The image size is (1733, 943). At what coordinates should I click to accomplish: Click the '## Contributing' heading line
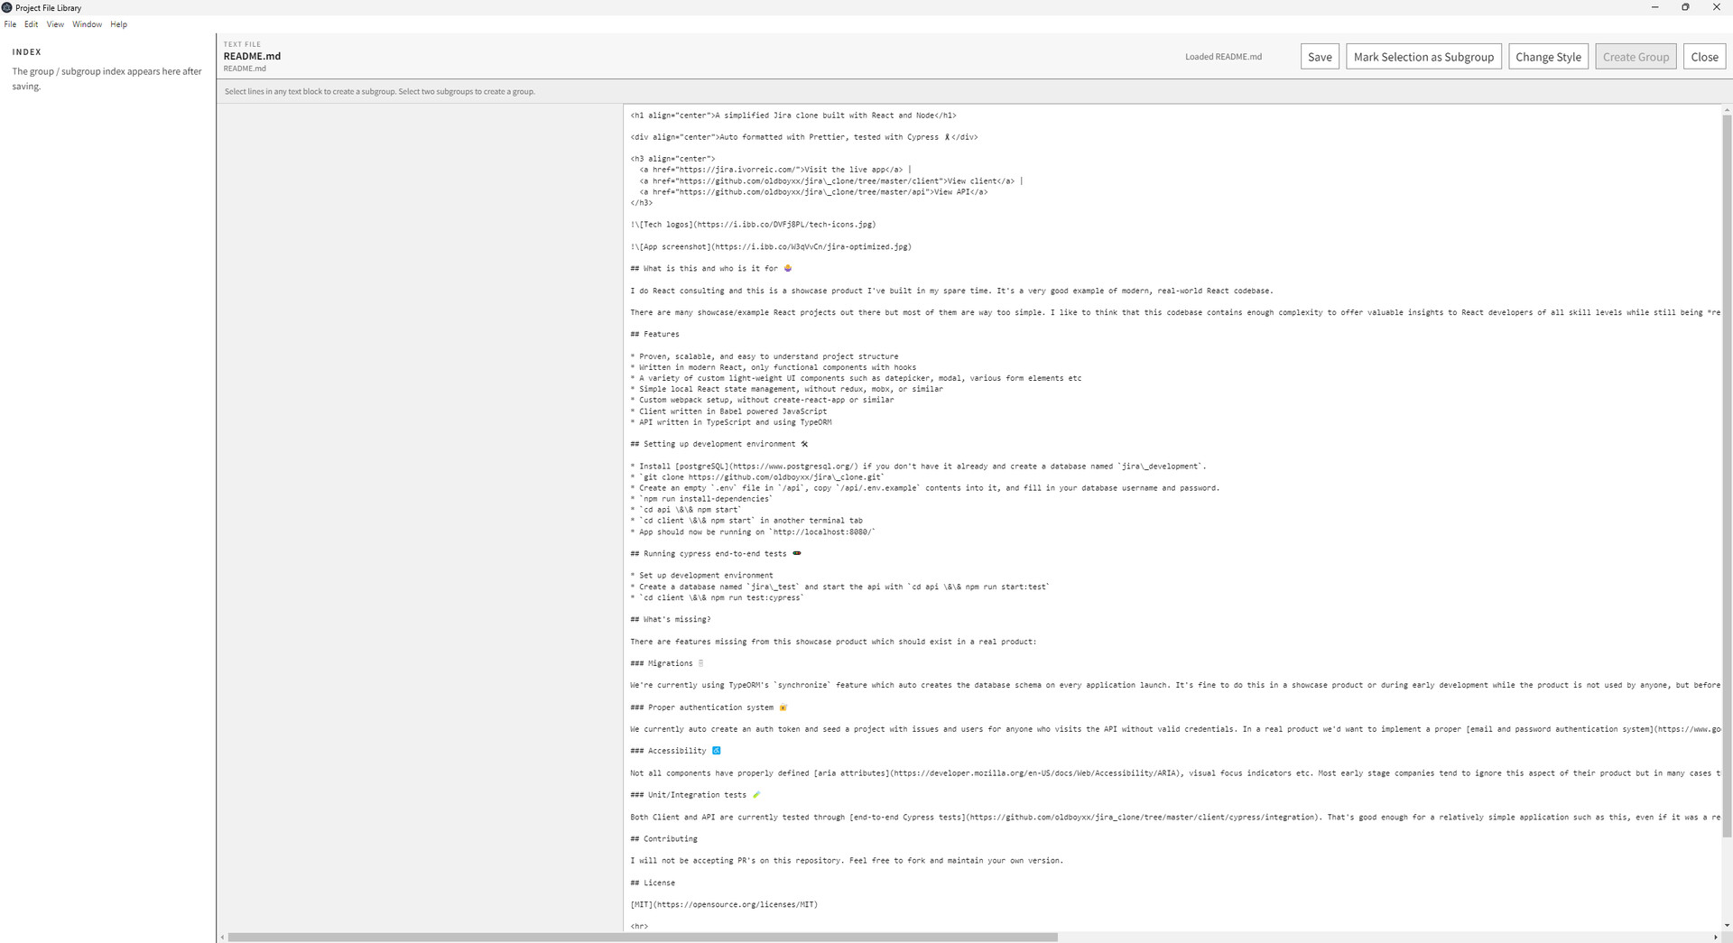point(663,838)
